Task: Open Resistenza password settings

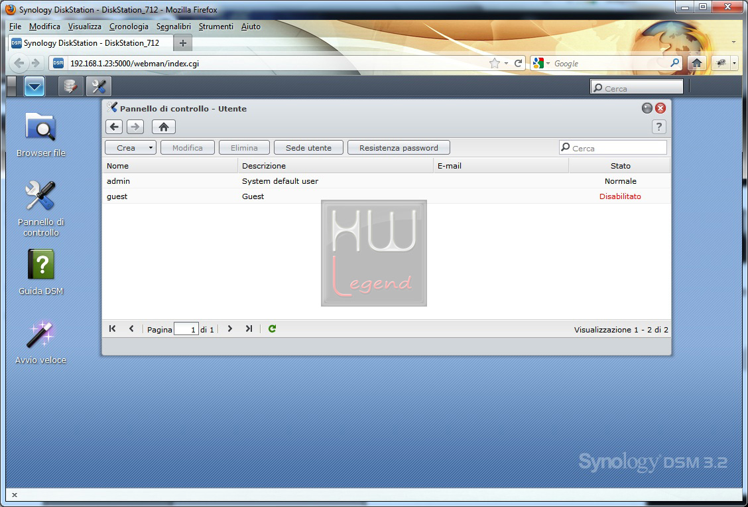Action: [x=399, y=147]
